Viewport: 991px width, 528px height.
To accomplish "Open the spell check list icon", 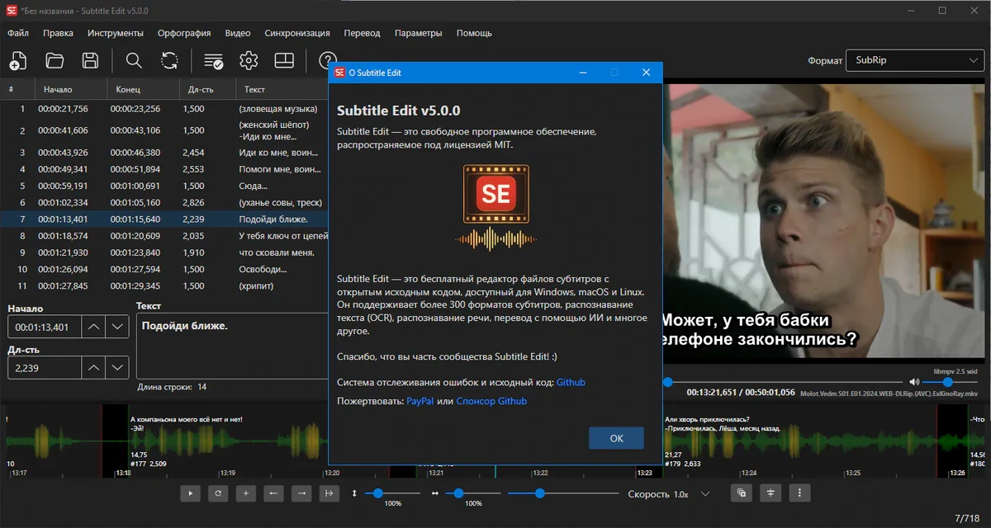I will (213, 60).
